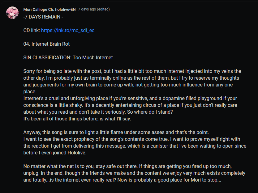The image size is (258, 193).
Task: Open the '7 days ago (edited)' timestamp
Action: point(94,9)
